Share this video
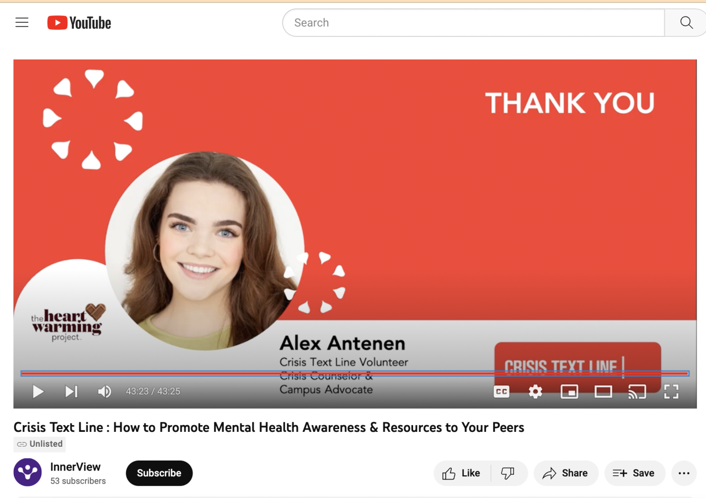706x498 pixels. point(566,473)
